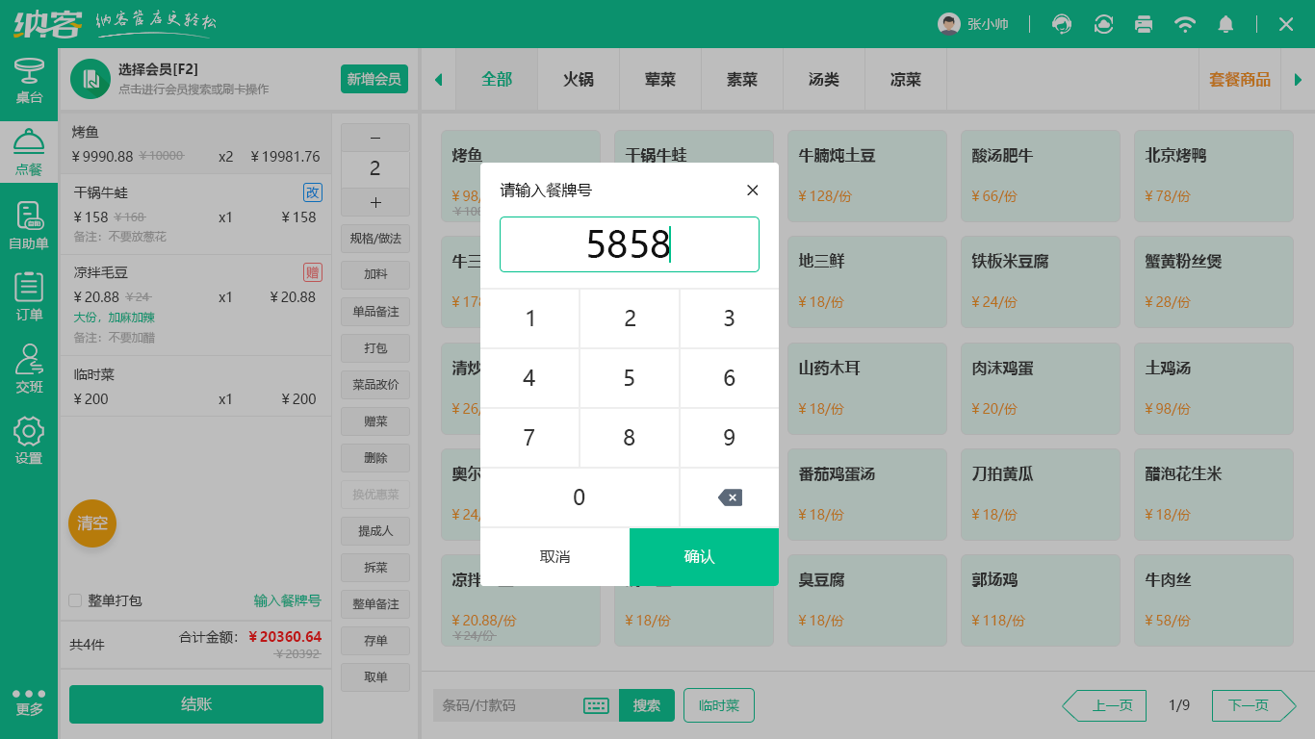Click the 新增会员 button
This screenshot has height=739, width=1315.
(x=373, y=80)
